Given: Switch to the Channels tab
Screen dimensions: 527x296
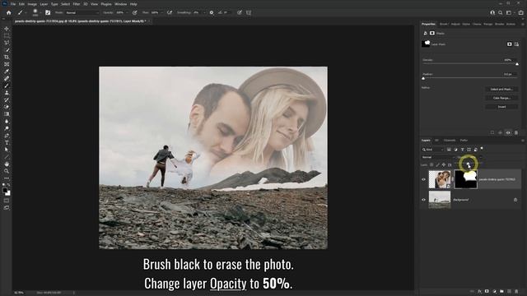Looking at the screenshot, I should click(450, 141).
